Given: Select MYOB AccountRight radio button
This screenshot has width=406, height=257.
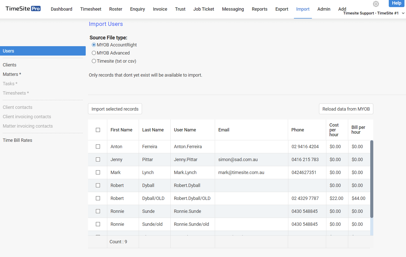Looking at the screenshot, I should 94,45.
